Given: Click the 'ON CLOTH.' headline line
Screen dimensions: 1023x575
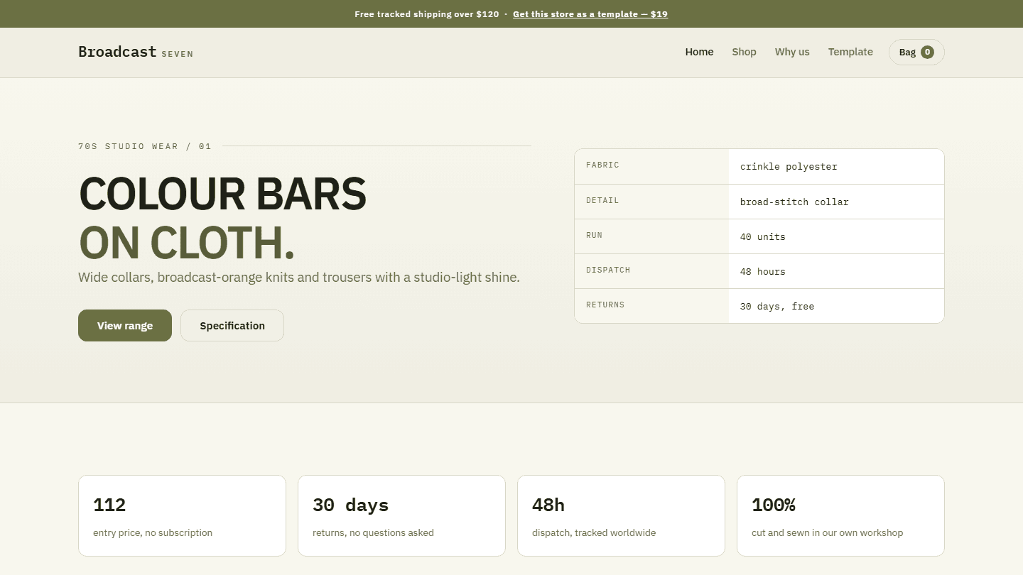Looking at the screenshot, I should pos(186,243).
